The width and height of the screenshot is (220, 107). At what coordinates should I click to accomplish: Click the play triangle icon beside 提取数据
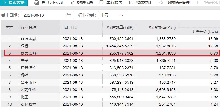(x=4, y=3)
